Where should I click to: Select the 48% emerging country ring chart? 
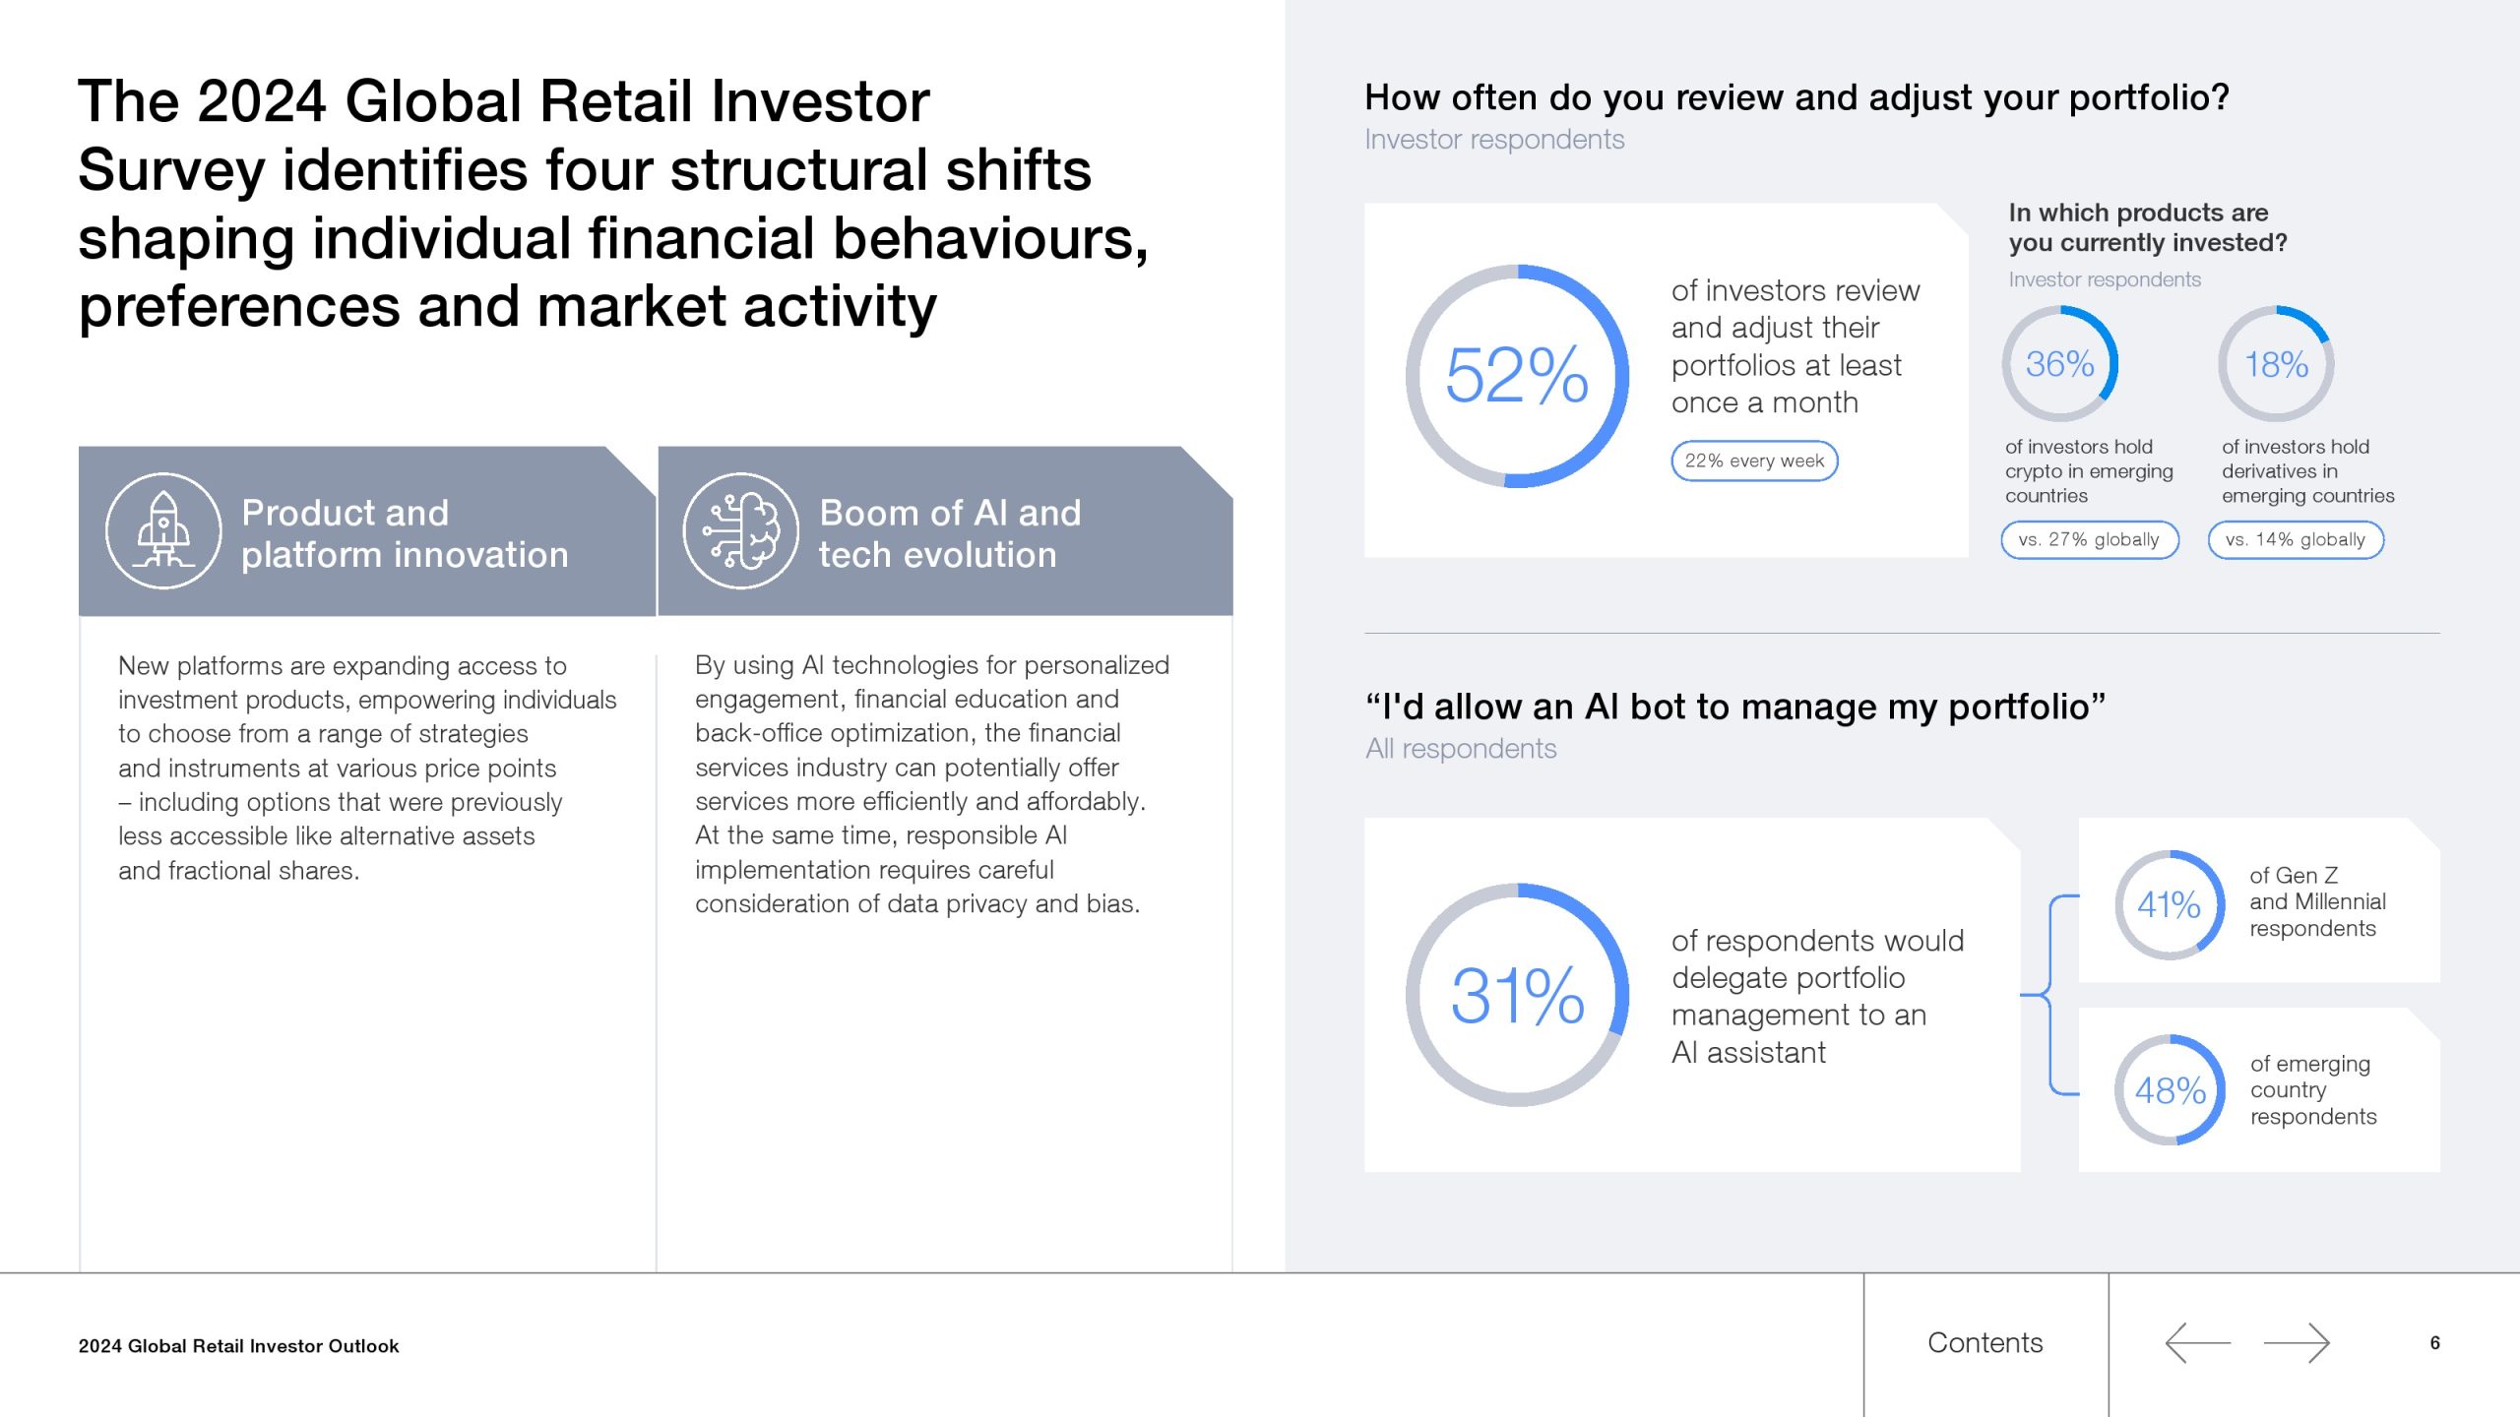2170,1090
